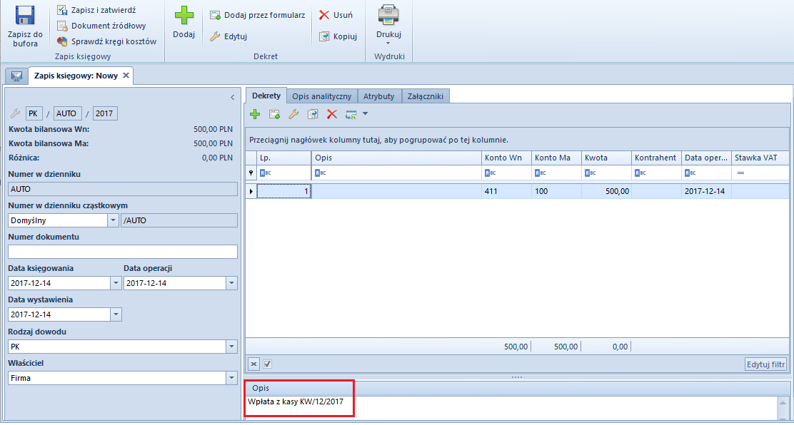794x425 pixels.
Task: Click the clear filter X button below grid
Action: point(254,363)
